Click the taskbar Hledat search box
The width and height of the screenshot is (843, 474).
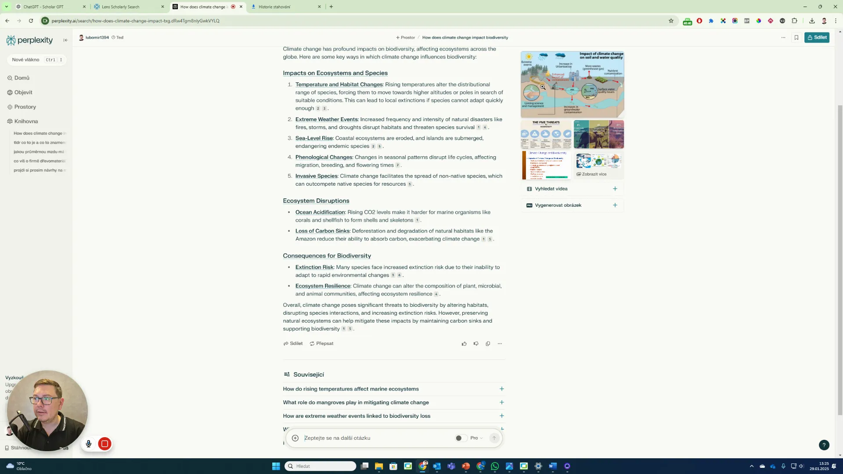321,466
